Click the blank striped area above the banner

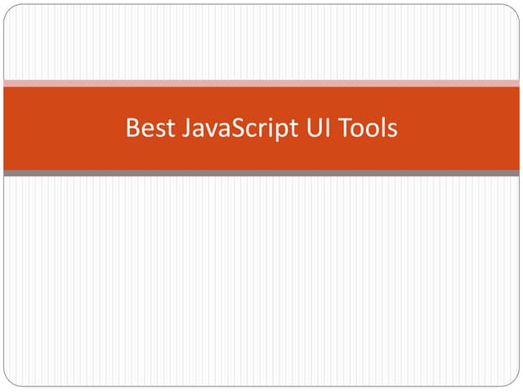coord(261,41)
